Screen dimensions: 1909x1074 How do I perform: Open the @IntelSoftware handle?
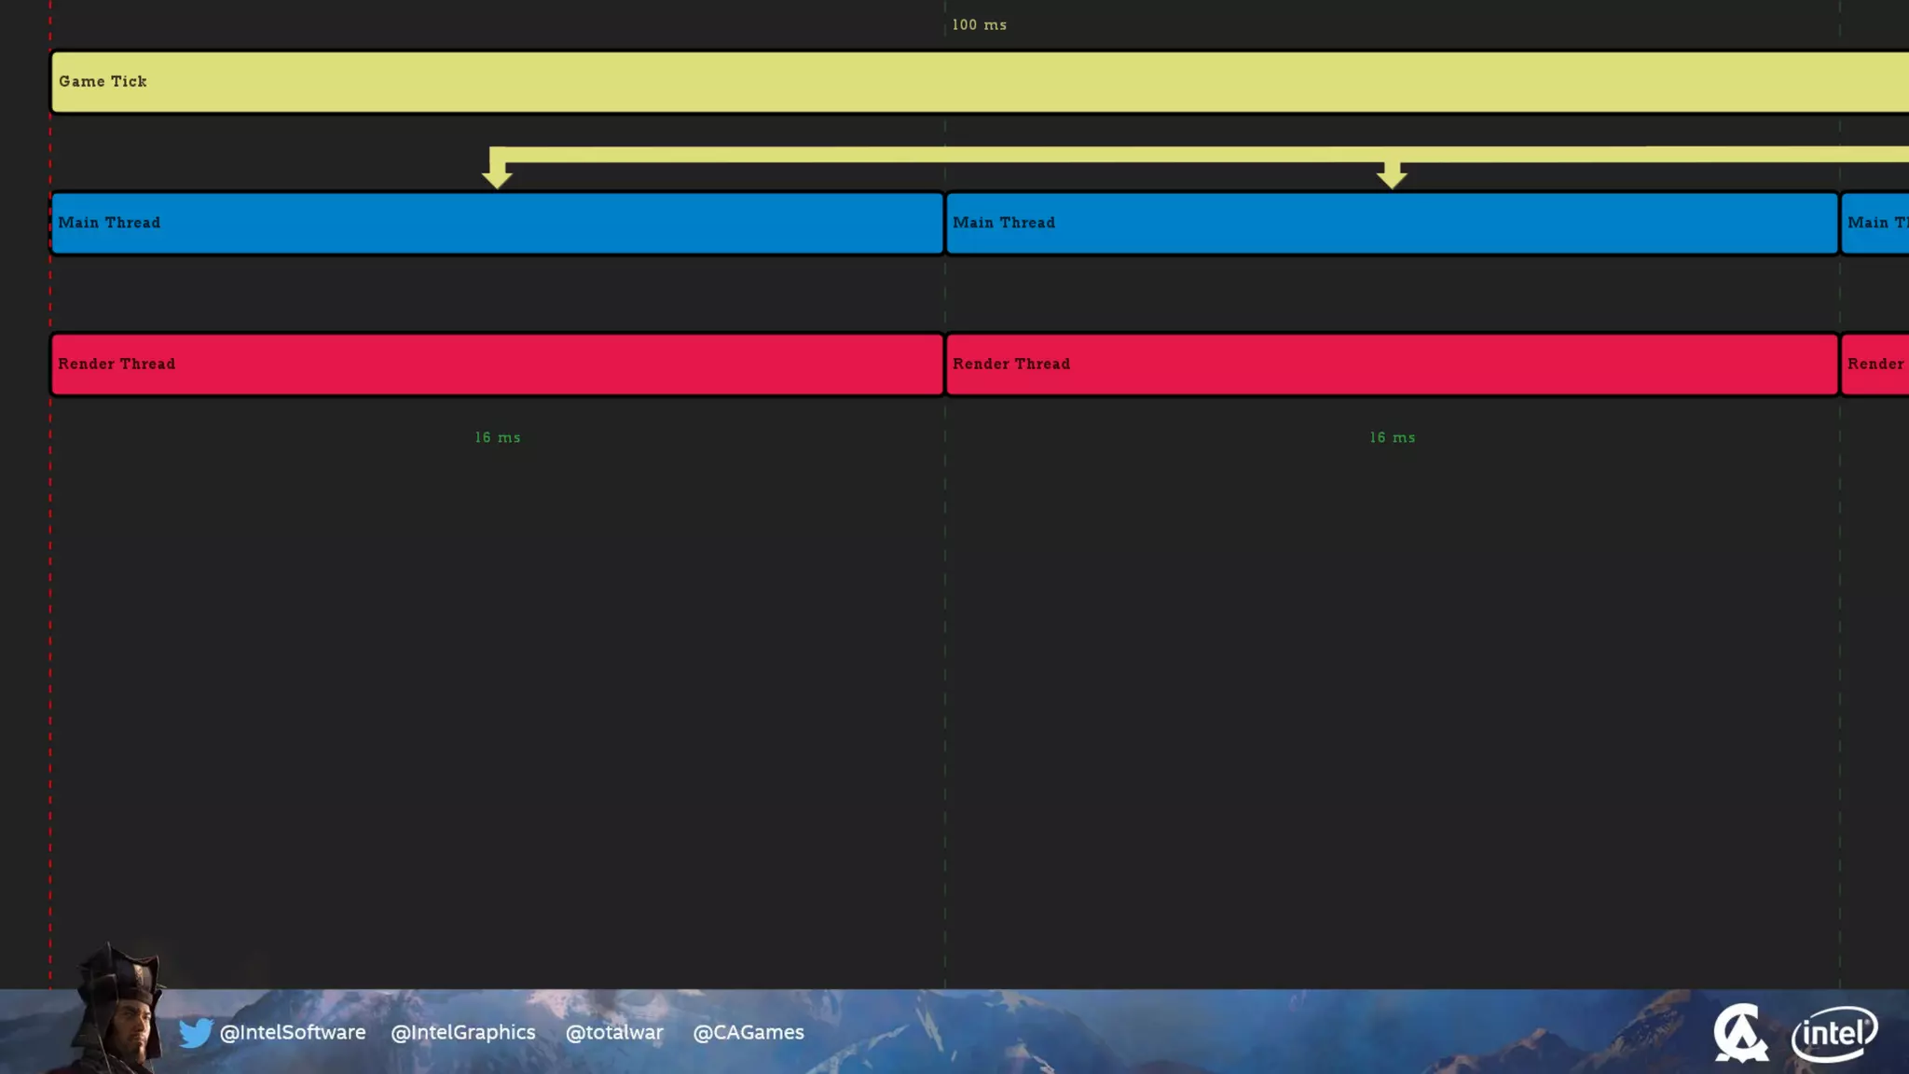point(292,1033)
